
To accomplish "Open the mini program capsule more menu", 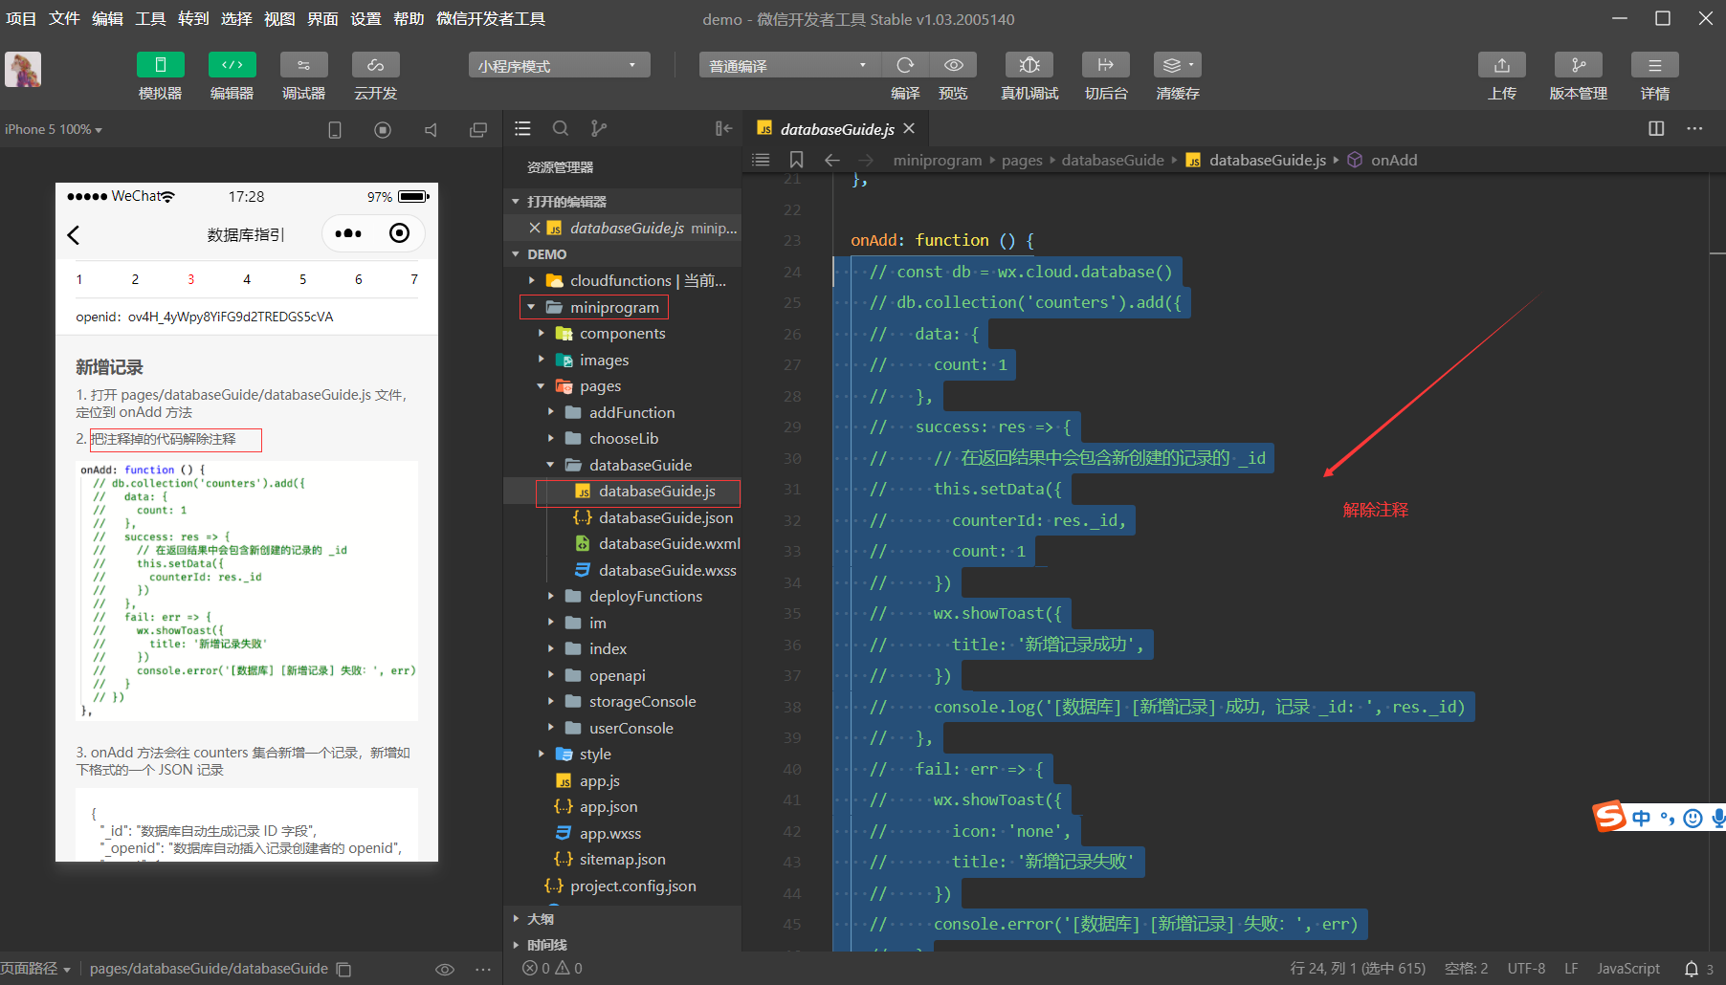I will (x=348, y=233).
